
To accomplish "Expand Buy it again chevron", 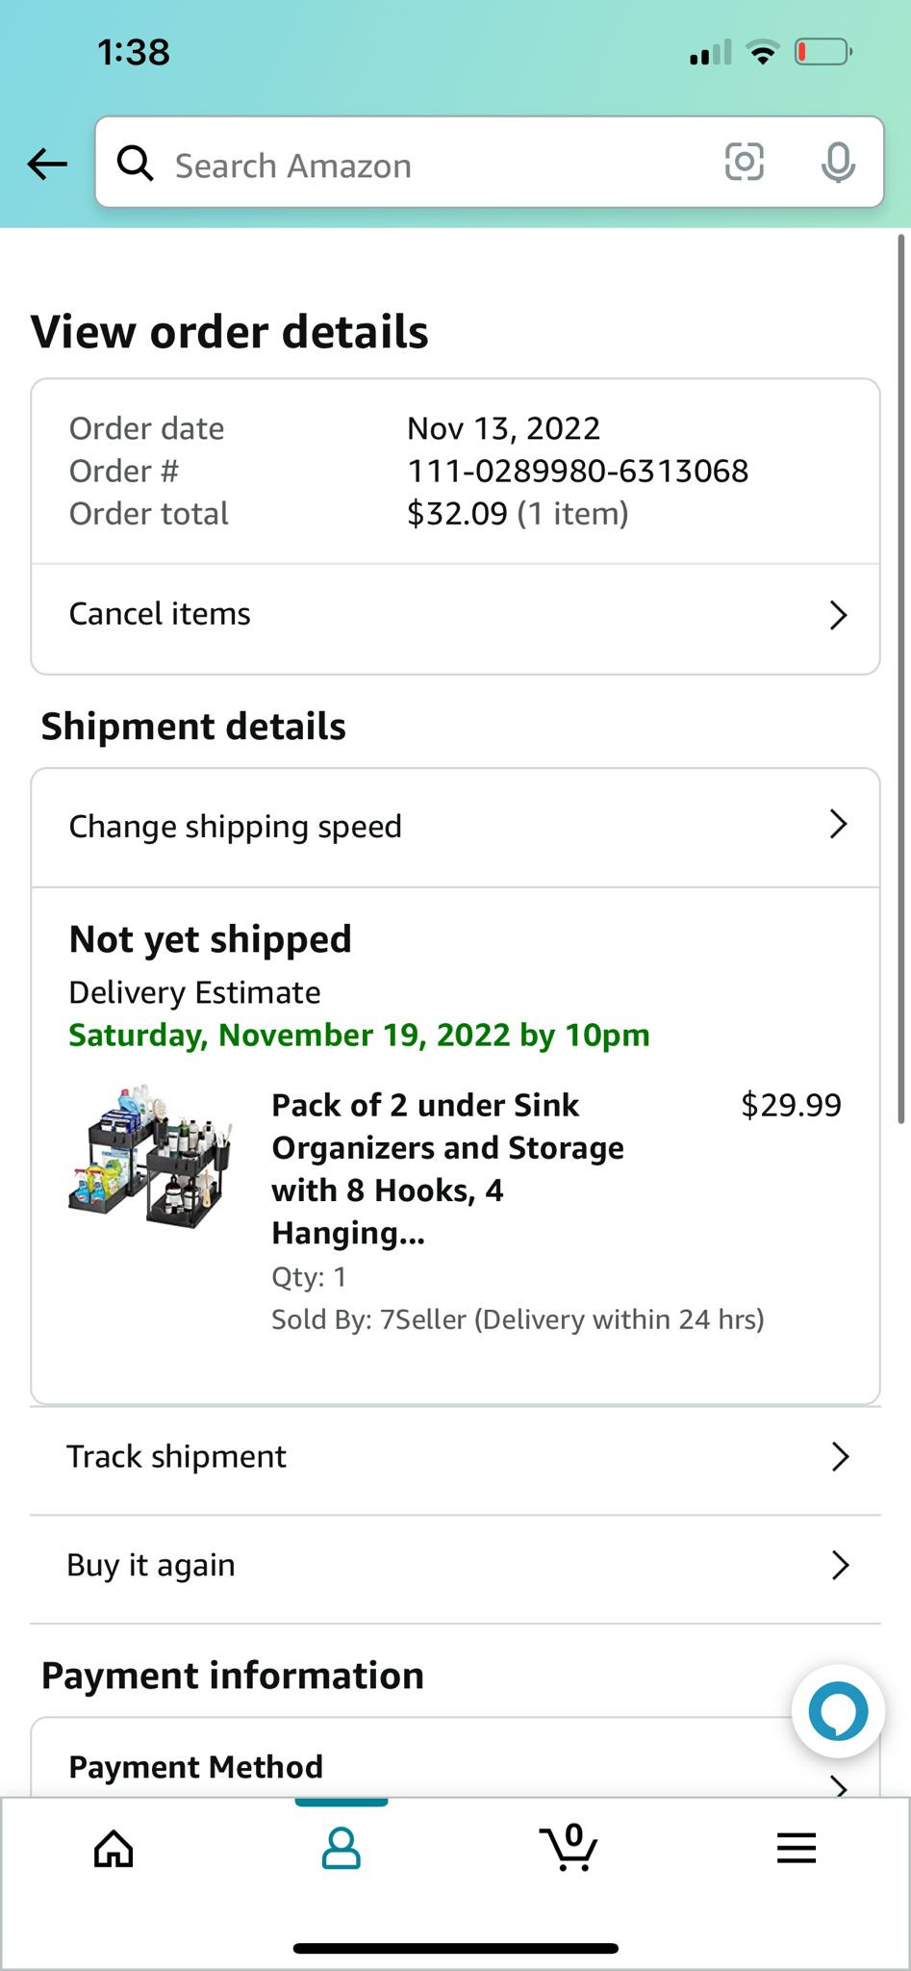I will coord(839,1566).
